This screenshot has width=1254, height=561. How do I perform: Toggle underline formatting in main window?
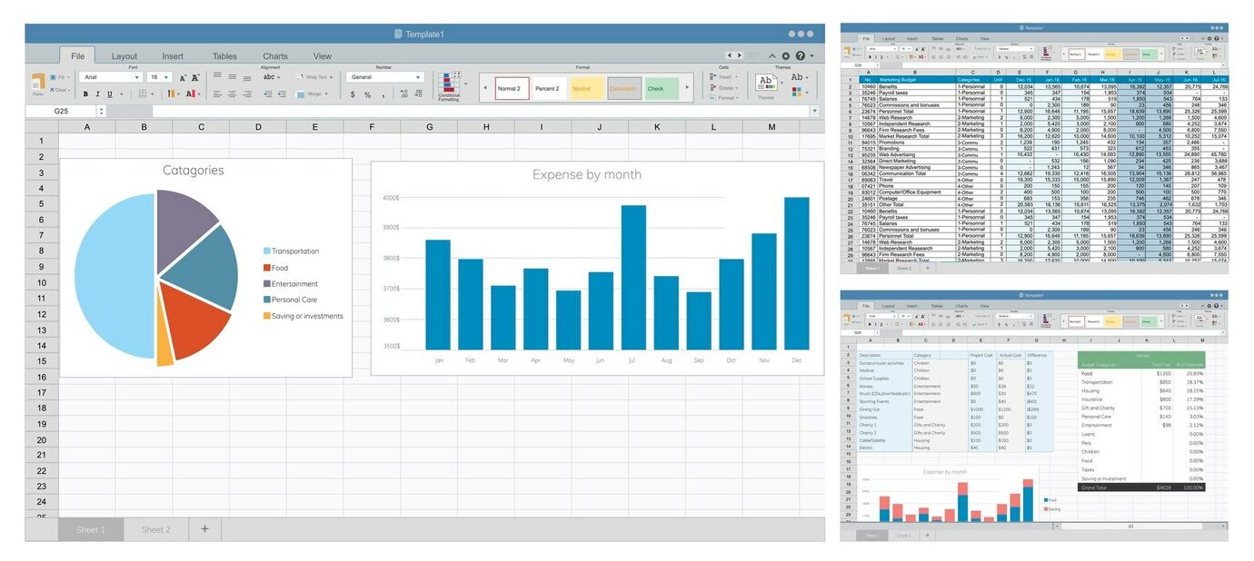[110, 93]
